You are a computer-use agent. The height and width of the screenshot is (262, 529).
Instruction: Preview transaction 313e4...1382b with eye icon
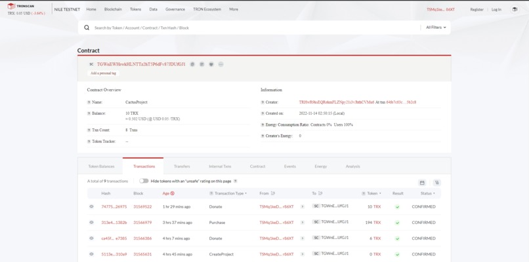[x=91, y=222]
